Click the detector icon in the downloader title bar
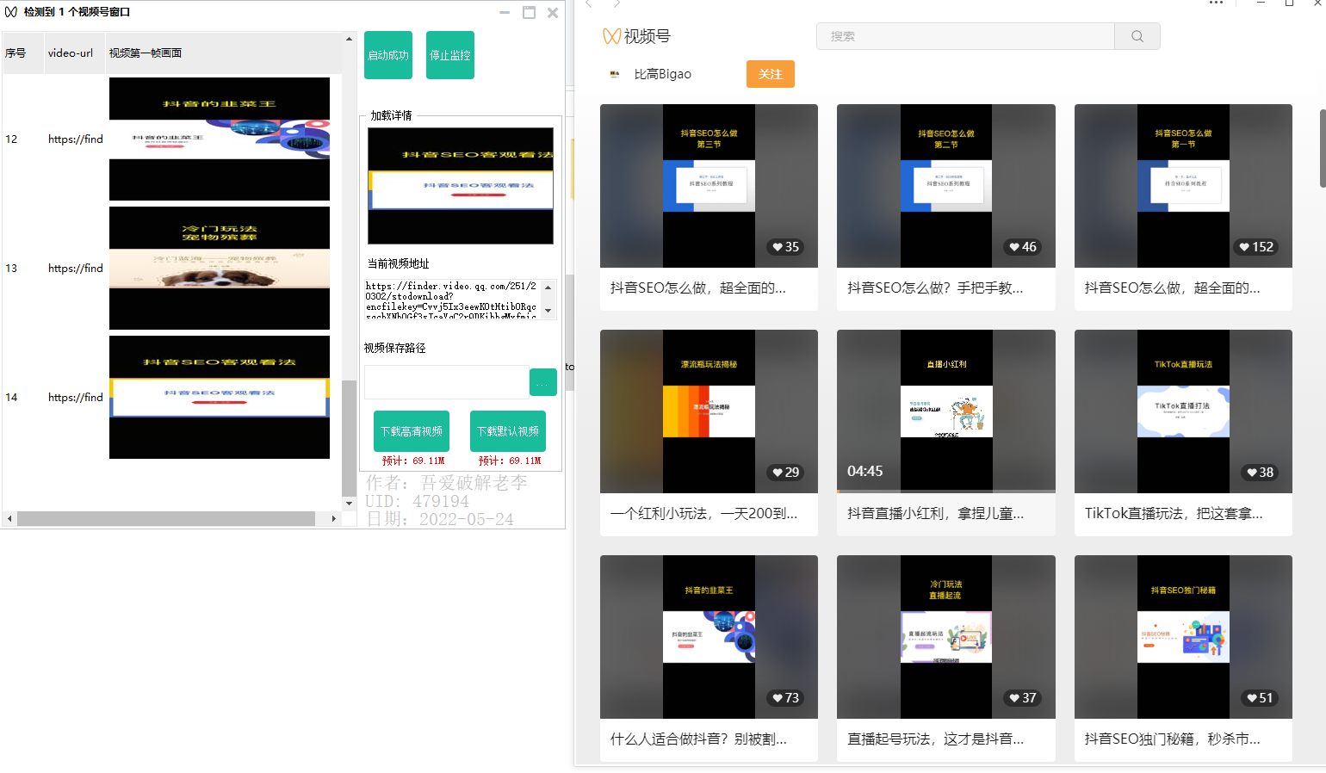Screen dimensions: 1326x773 [9, 12]
